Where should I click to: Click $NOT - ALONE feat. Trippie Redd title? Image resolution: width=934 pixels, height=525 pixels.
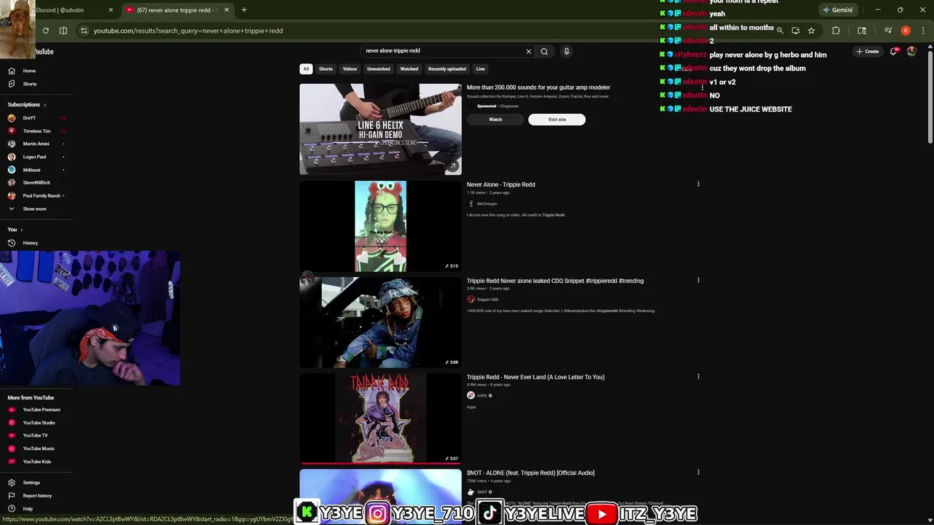(x=530, y=472)
